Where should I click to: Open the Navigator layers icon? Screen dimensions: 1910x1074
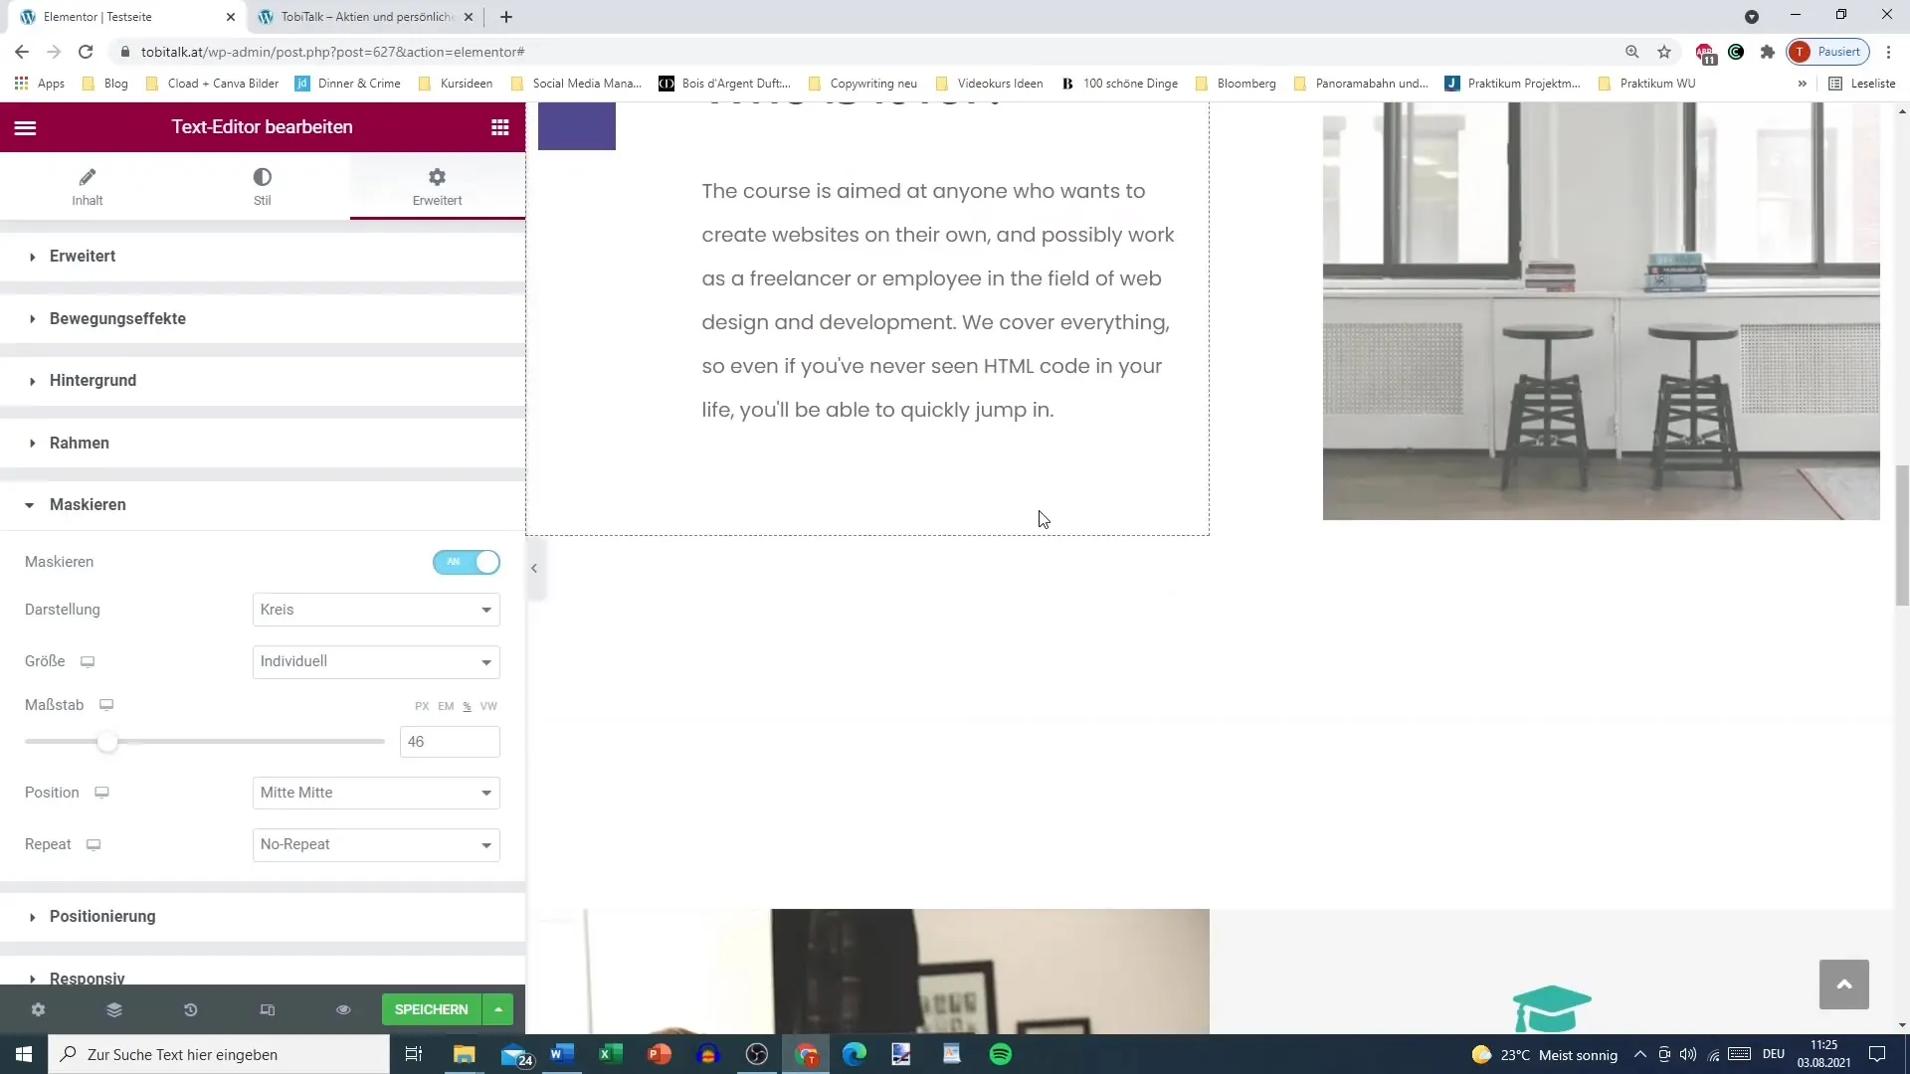114,1009
